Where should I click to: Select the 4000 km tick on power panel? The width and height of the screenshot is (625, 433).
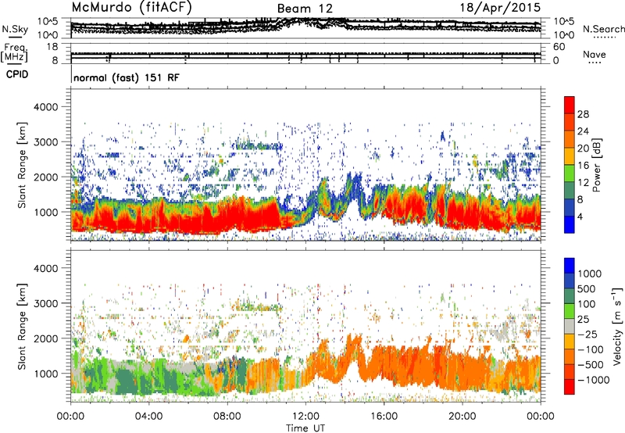coord(47,107)
